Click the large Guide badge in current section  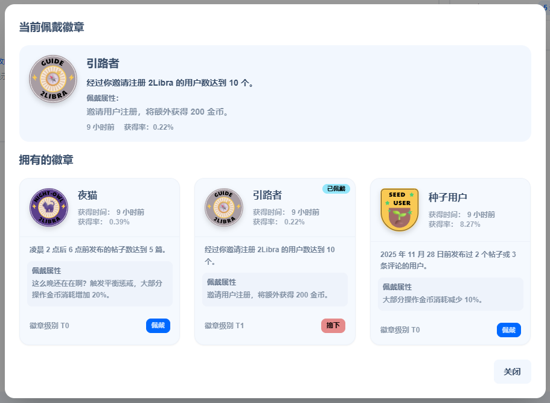tap(53, 79)
